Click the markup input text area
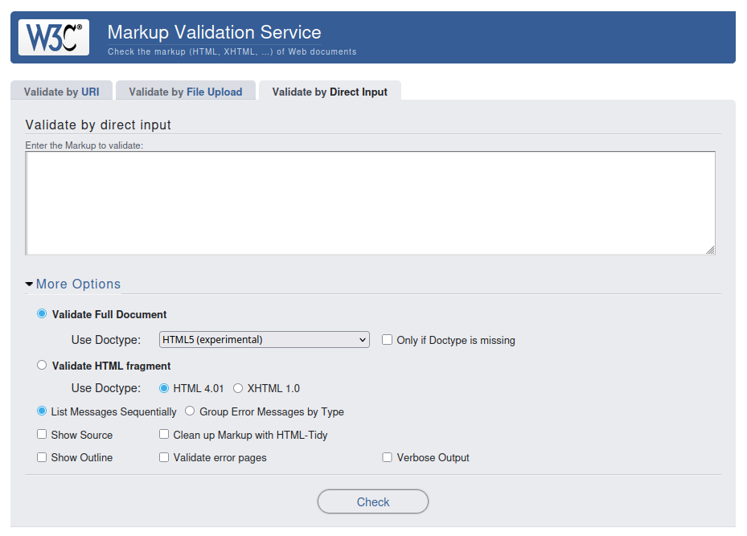 [x=370, y=203]
